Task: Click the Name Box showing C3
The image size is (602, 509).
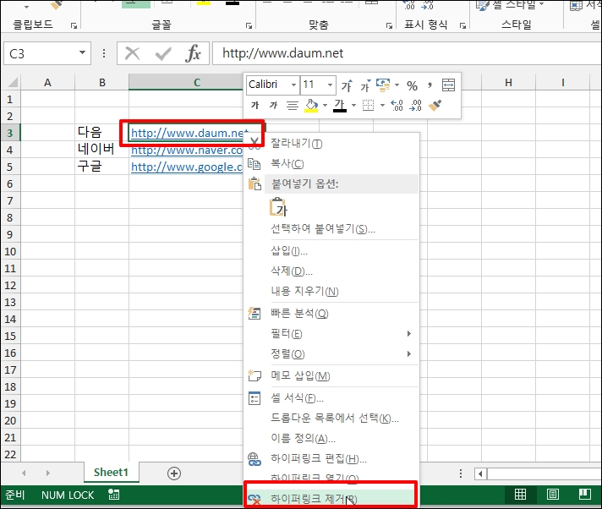Action: pyautogui.click(x=41, y=53)
